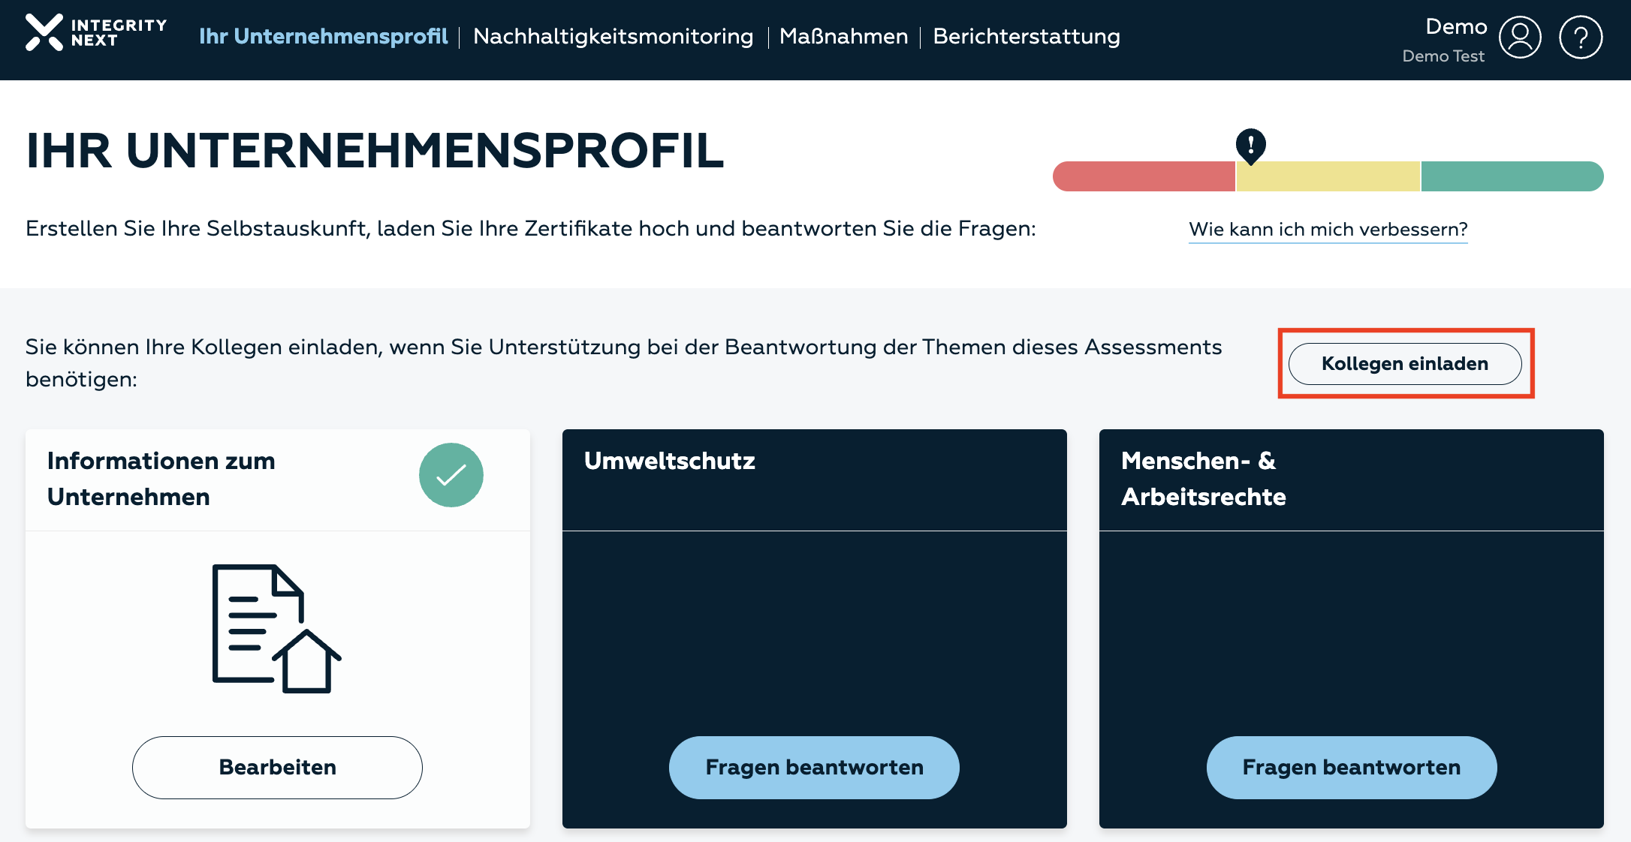
Task: Open Ihr Unternehmensprofil in the navigation
Action: click(x=323, y=36)
